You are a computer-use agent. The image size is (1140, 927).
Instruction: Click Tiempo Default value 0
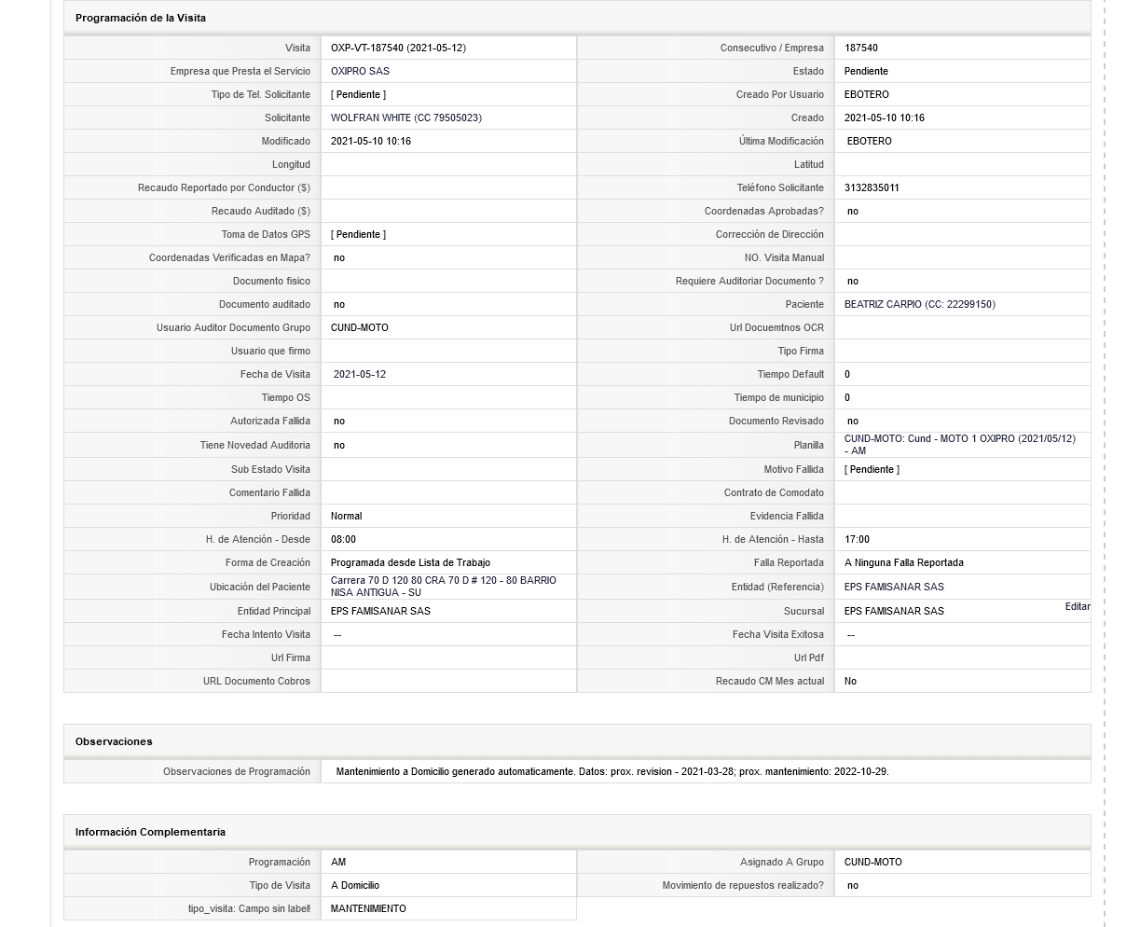[x=847, y=374]
